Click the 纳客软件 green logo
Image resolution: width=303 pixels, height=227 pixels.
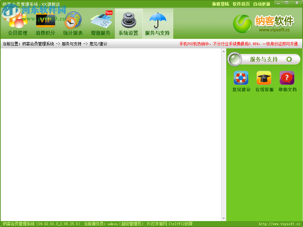242,23
